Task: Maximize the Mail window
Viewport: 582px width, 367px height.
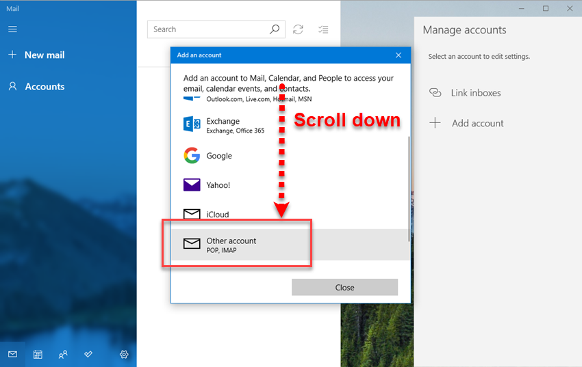Action: click(x=546, y=8)
